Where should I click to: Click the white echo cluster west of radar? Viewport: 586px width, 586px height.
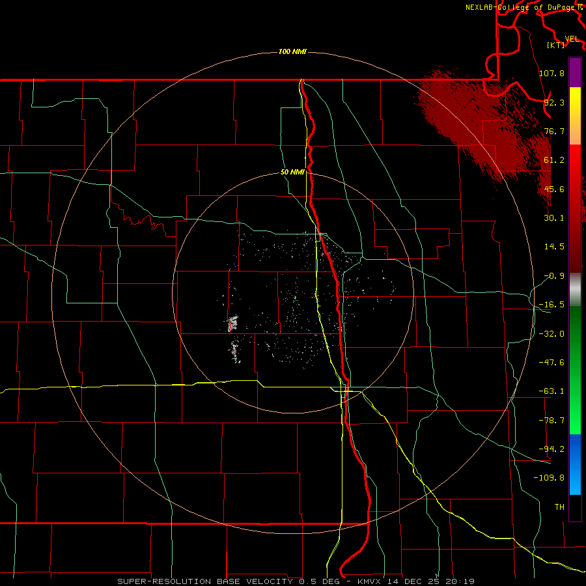tap(233, 323)
